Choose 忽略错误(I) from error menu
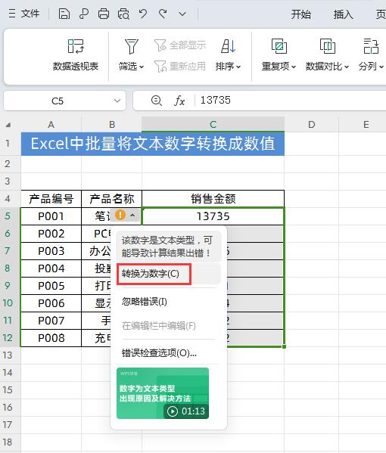 click(x=144, y=302)
